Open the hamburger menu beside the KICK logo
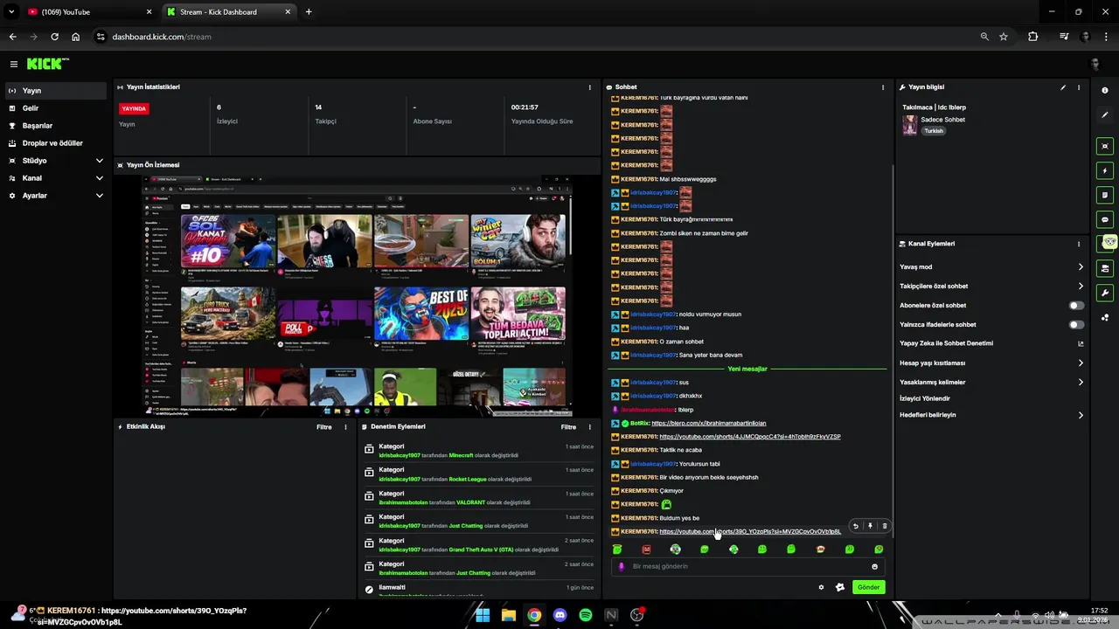The image size is (1119, 629). tap(13, 64)
